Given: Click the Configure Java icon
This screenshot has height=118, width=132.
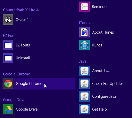Looking at the screenshot, I should (84, 96).
